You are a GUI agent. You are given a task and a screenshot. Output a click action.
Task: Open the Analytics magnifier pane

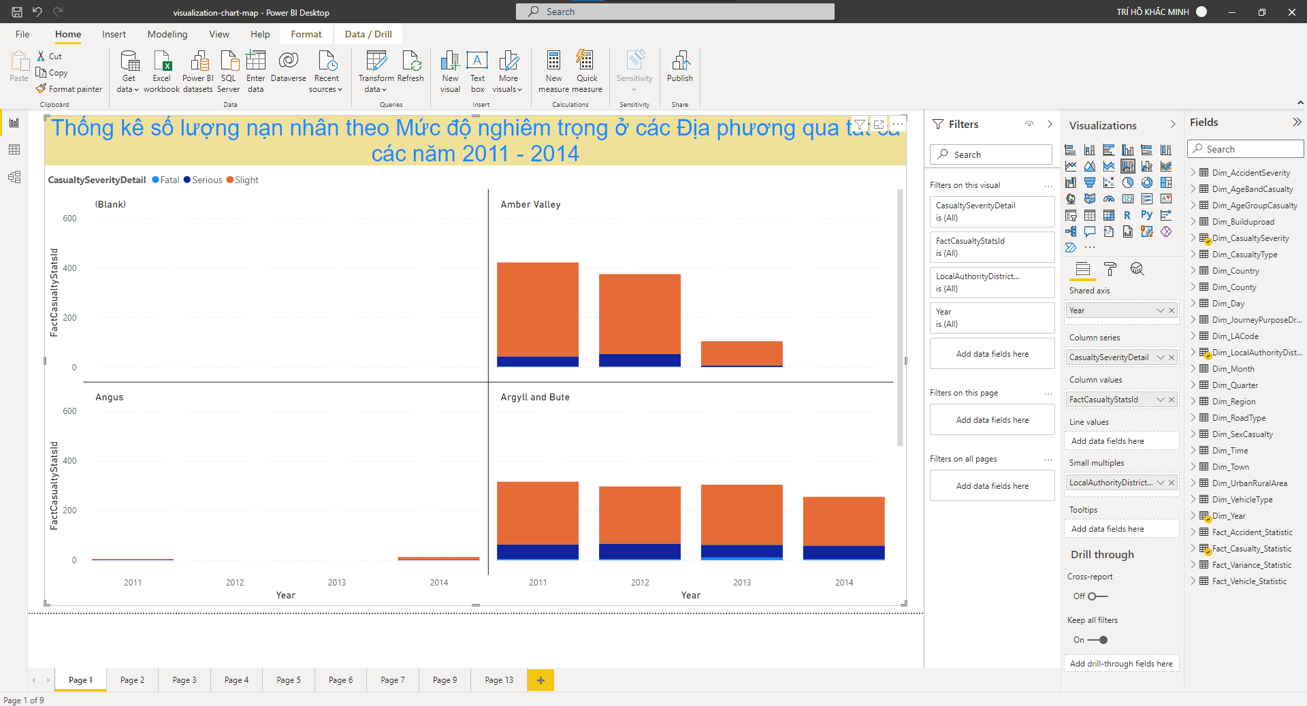click(1137, 269)
